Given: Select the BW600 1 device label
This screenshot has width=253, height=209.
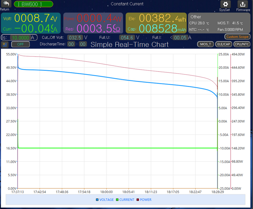Looking at the screenshot, I should point(33,4).
